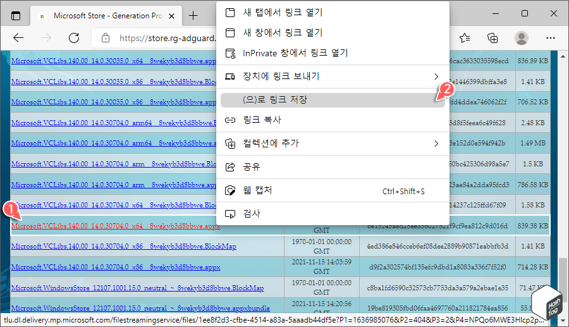Click the web capture camera icon
Image resolution: width=569 pixels, height=327 pixels.
pos(230,190)
